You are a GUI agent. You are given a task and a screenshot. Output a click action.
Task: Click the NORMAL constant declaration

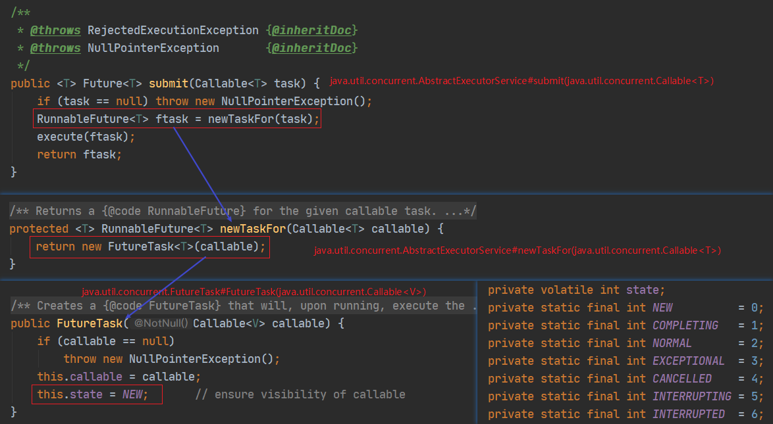(x=626, y=343)
